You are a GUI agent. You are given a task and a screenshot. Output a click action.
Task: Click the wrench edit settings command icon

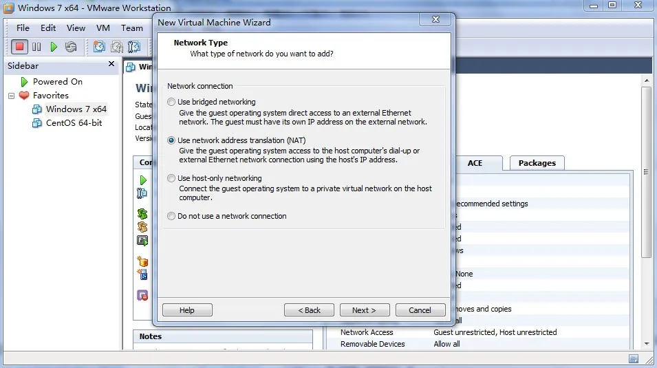point(142,193)
